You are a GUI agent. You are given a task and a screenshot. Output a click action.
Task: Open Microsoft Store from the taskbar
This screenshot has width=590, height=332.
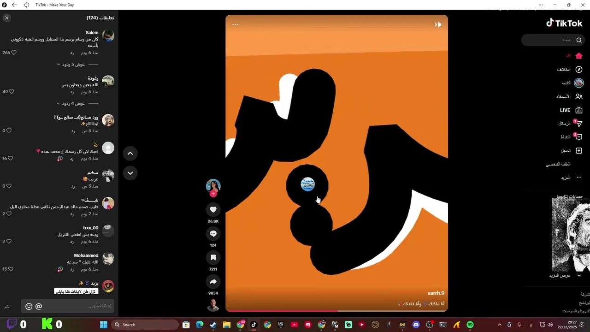click(186, 325)
